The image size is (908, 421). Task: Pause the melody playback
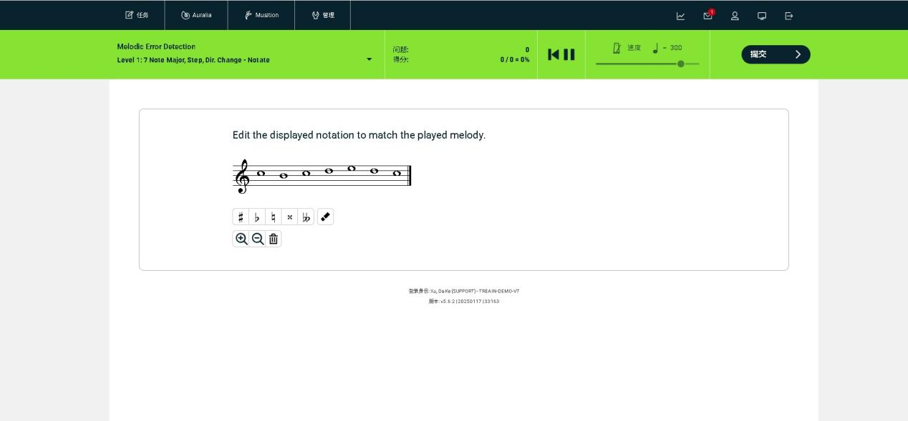569,54
